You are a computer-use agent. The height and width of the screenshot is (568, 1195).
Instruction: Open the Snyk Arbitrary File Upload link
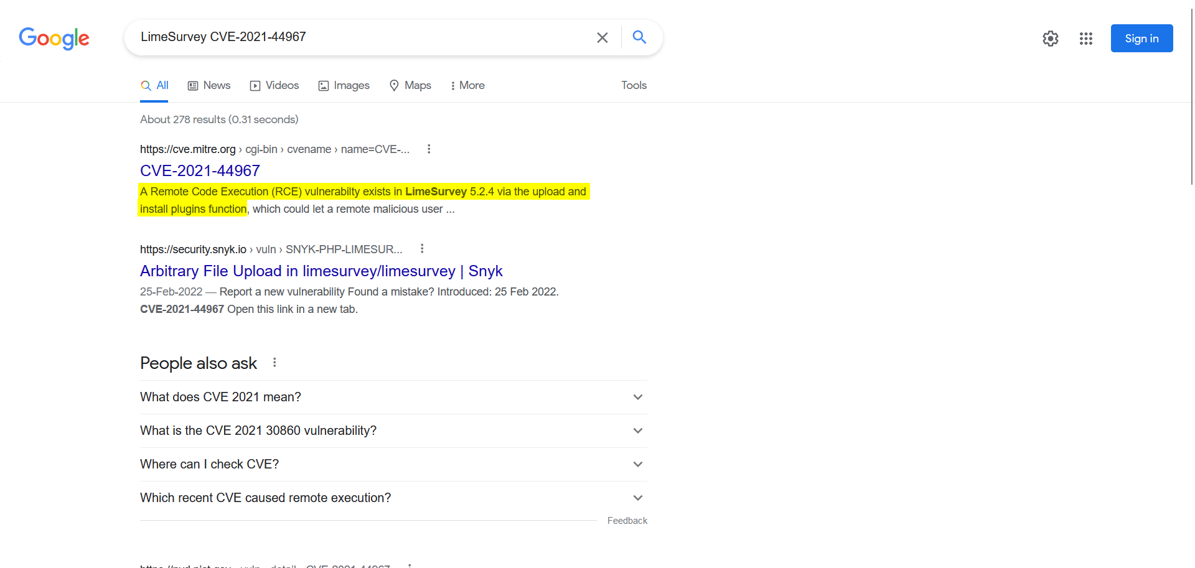(x=321, y=271)
